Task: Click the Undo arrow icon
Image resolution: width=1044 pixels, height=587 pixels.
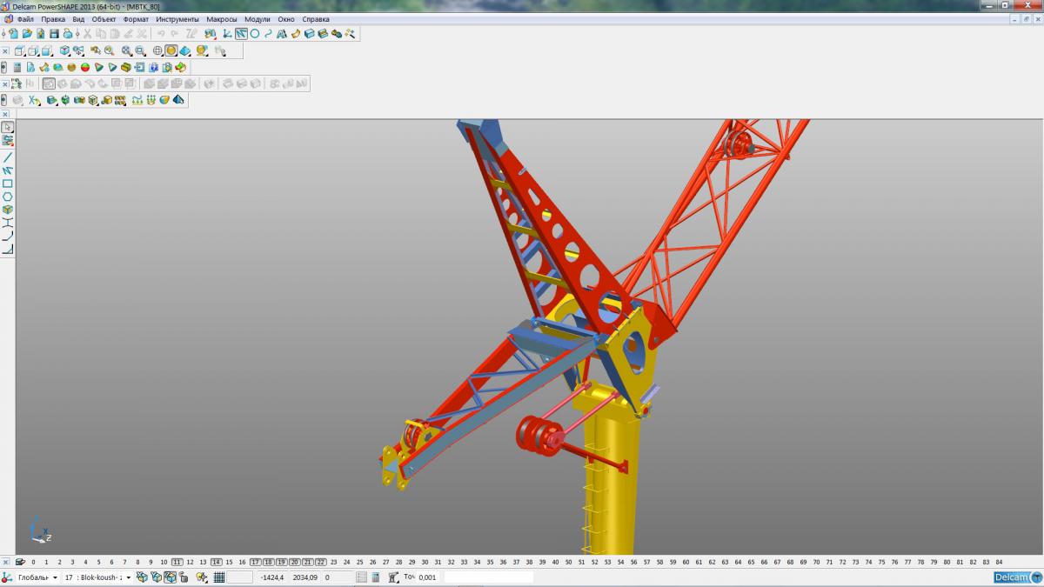Action: pyautogui.click(x=161, y=33)
